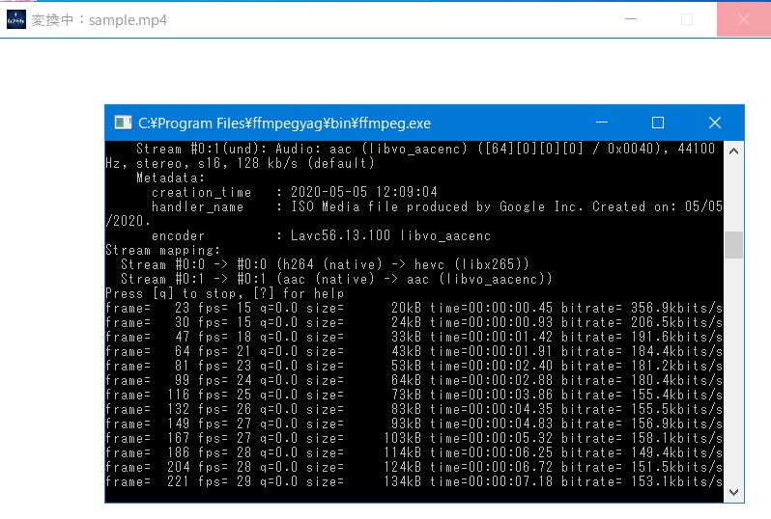The width and height of the screenshot is (771, 519).
Task: Click the 'Press [q] to stop' line
Action: pyautogui.click(x=224, y=293)
